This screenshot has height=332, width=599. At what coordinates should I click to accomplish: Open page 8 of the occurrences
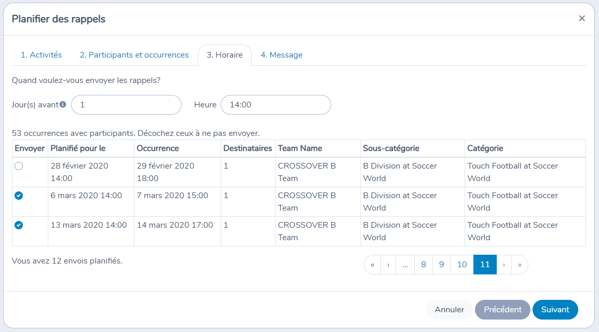[x=424, y=265]
